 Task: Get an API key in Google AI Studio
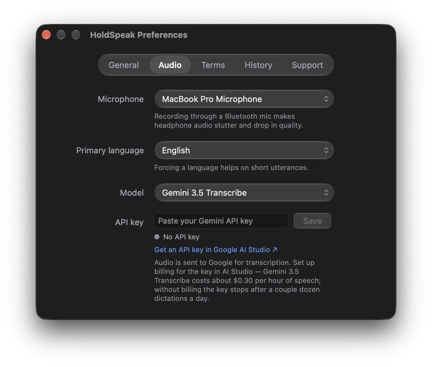point(216,250)
